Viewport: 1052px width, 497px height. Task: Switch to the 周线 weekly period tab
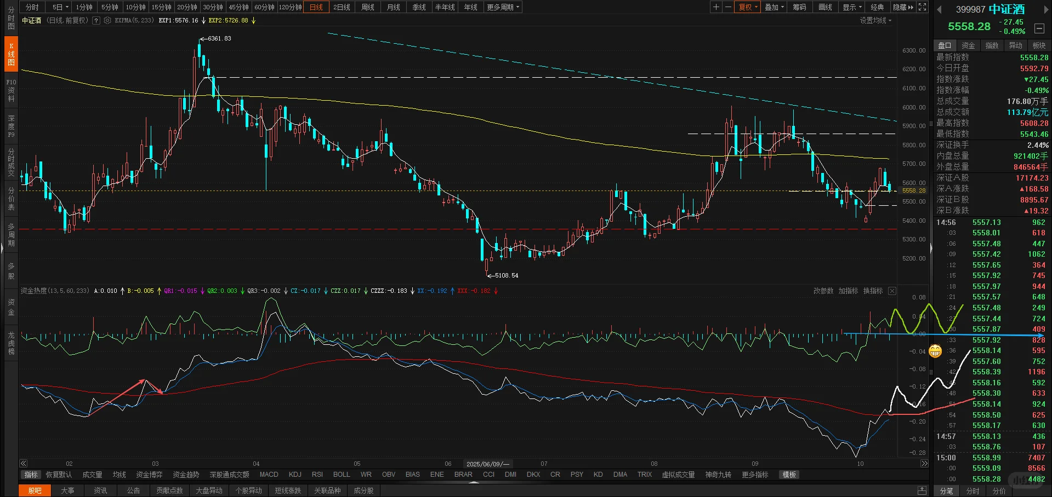pos(368,7)
